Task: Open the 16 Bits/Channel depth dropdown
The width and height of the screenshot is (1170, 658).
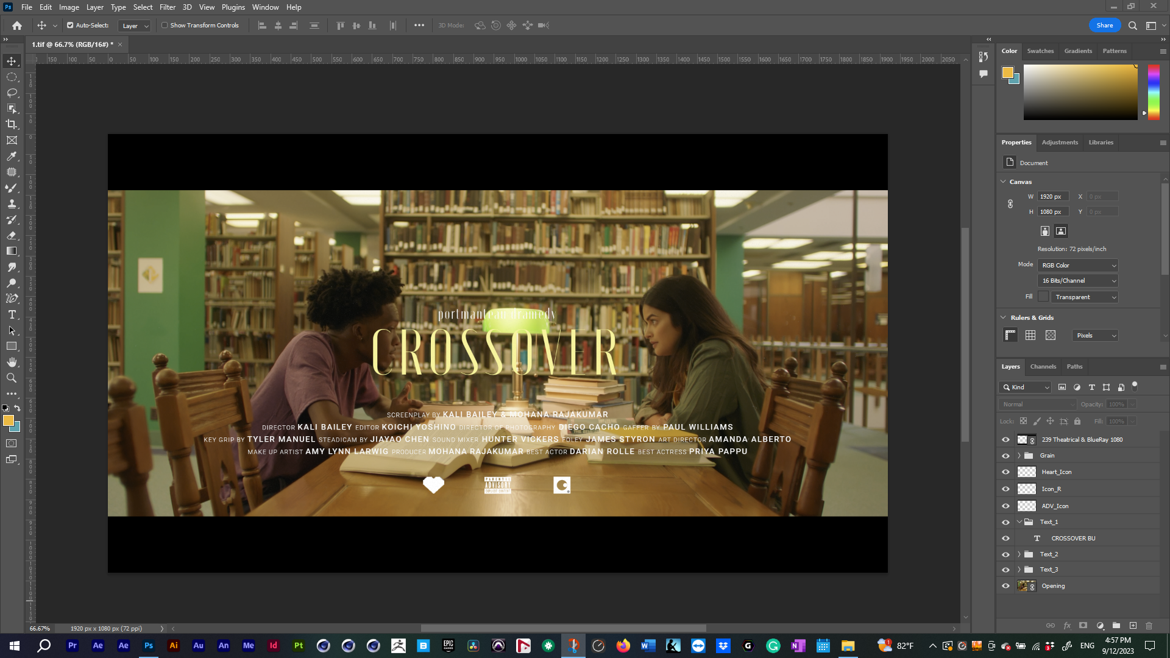Action: 1077,281
